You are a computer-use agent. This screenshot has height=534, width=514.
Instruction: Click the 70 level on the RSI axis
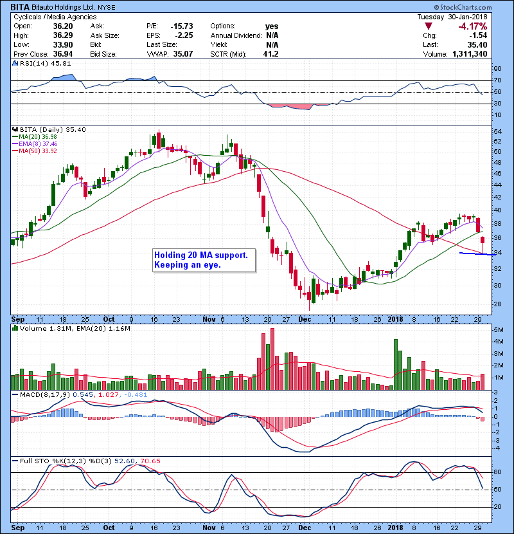point(497,80)
